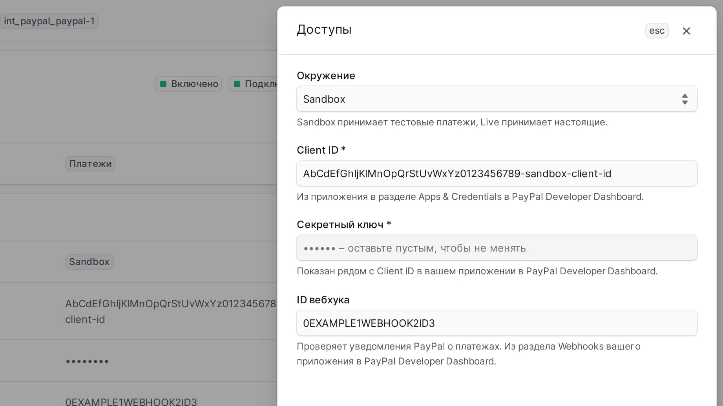Click the up-down arrows of the Окружение select
Viewport: 723px width, 406px height.
(685, 99)
